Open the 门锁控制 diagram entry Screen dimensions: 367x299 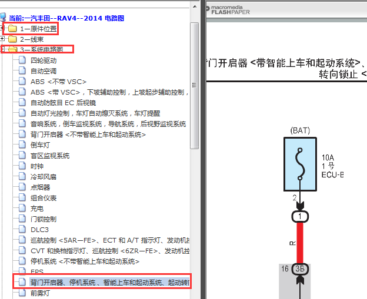coord(44,219)
